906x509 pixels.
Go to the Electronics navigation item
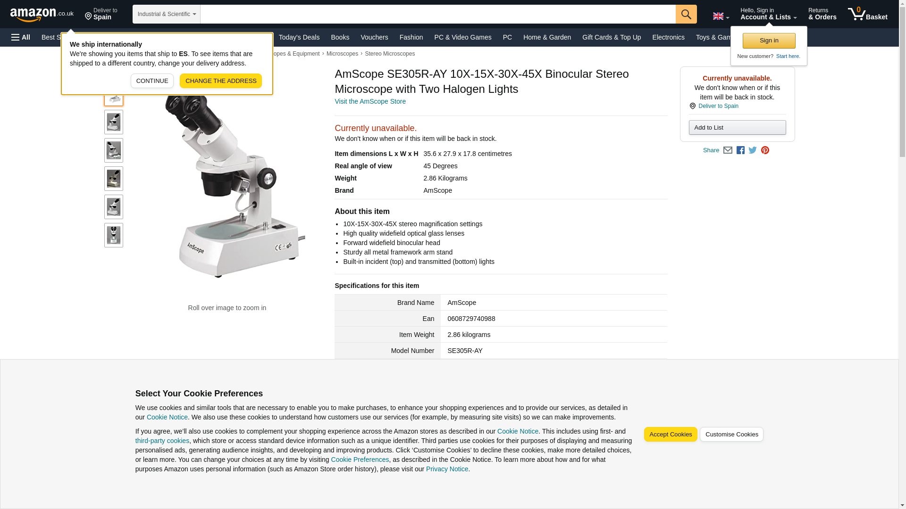[668, 37]
